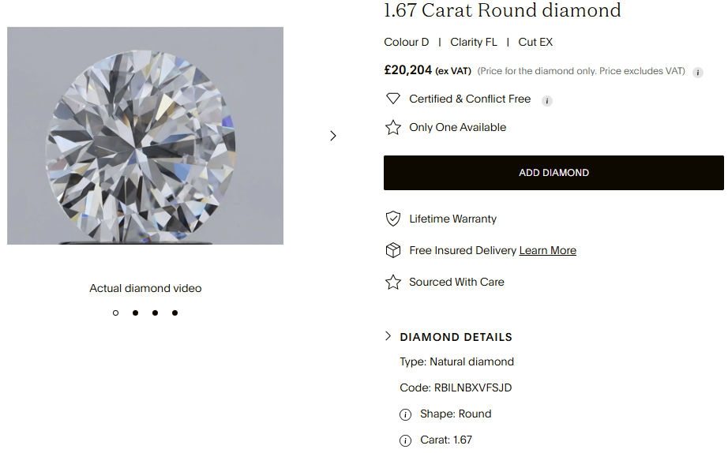The image size is (728, 453).
Task: Click the box icon beside Free Insured Delivery
Action: pyautogui.click(x=392, y=250)
